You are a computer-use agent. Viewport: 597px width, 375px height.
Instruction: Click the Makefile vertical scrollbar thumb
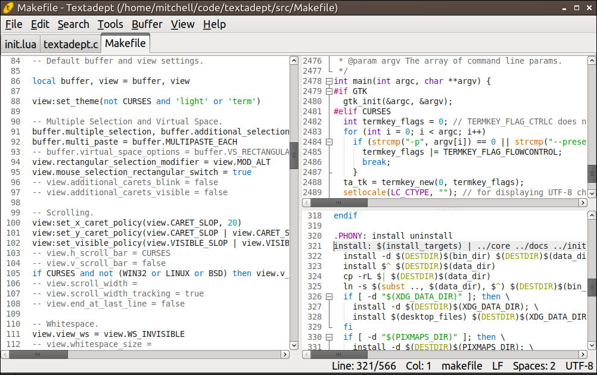pos(592,287)
